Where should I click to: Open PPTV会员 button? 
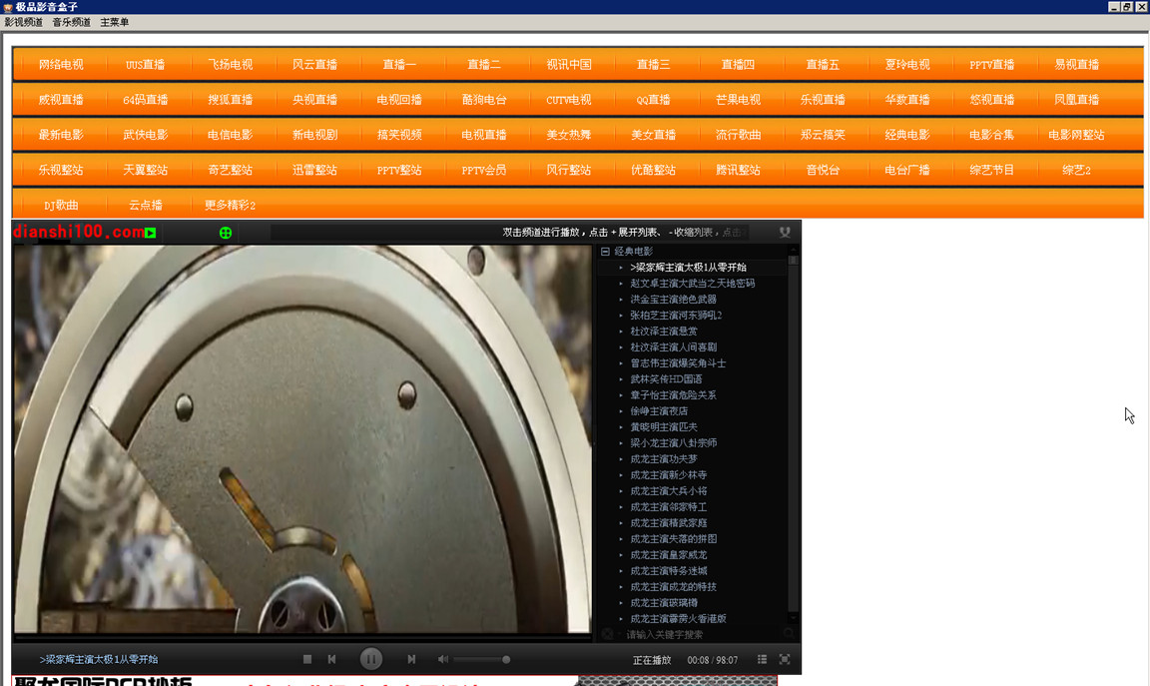[484, 170]
